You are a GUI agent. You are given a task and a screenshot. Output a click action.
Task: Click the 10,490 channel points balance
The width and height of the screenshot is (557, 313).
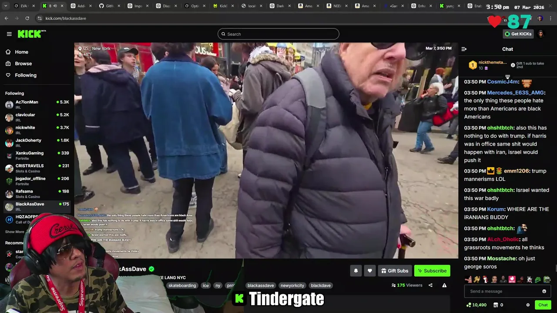pyautogui.click(x=476, y=305)
